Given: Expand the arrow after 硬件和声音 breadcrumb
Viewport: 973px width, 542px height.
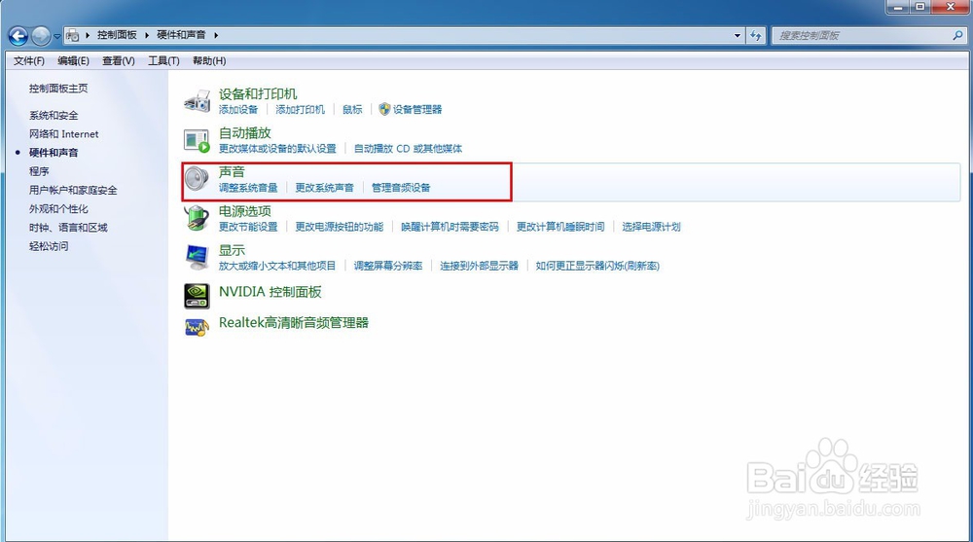Looking at the screenshot, I should coord(216,35).
